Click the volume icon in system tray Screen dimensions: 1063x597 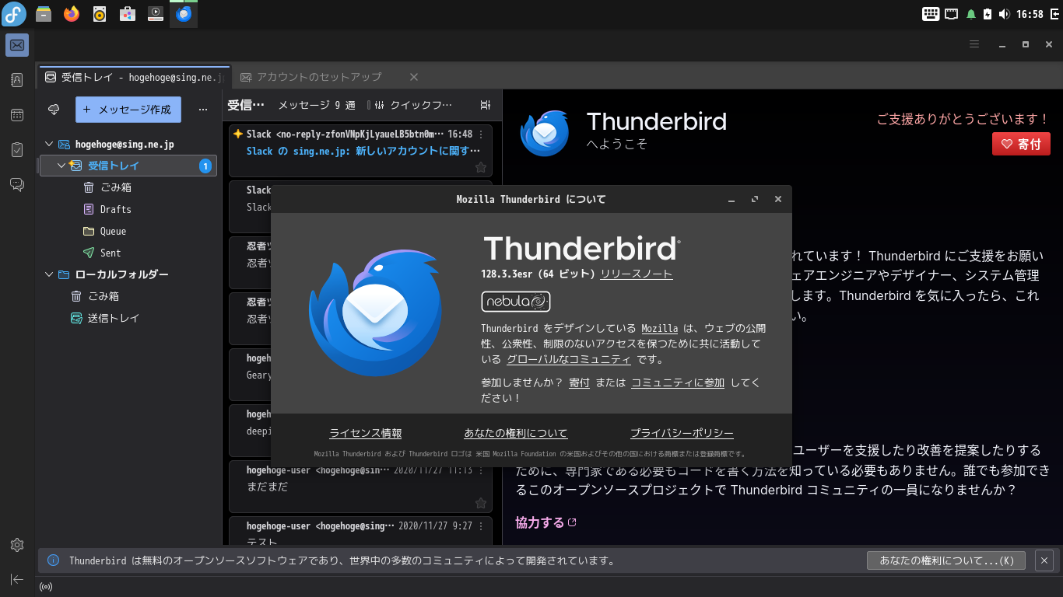[x=1005, y=14]
